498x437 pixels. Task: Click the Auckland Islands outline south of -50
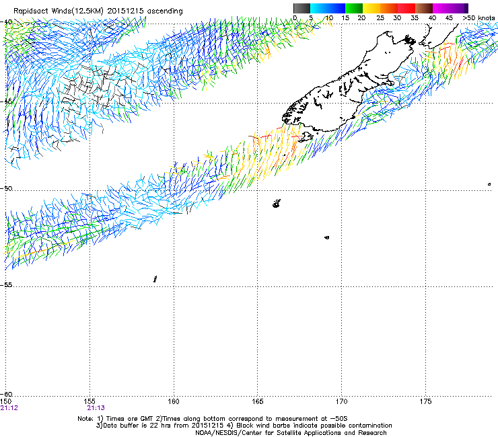point(277,204)
